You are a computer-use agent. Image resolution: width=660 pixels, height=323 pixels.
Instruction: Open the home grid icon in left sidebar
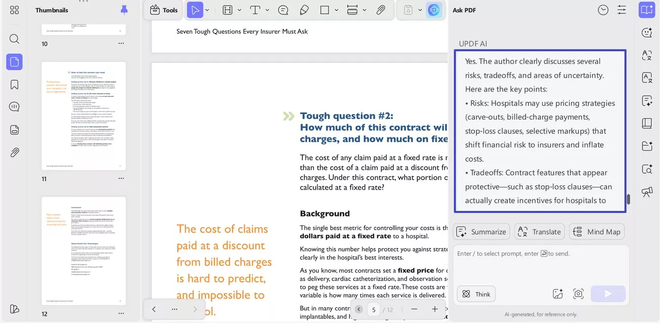click(14, 10)
